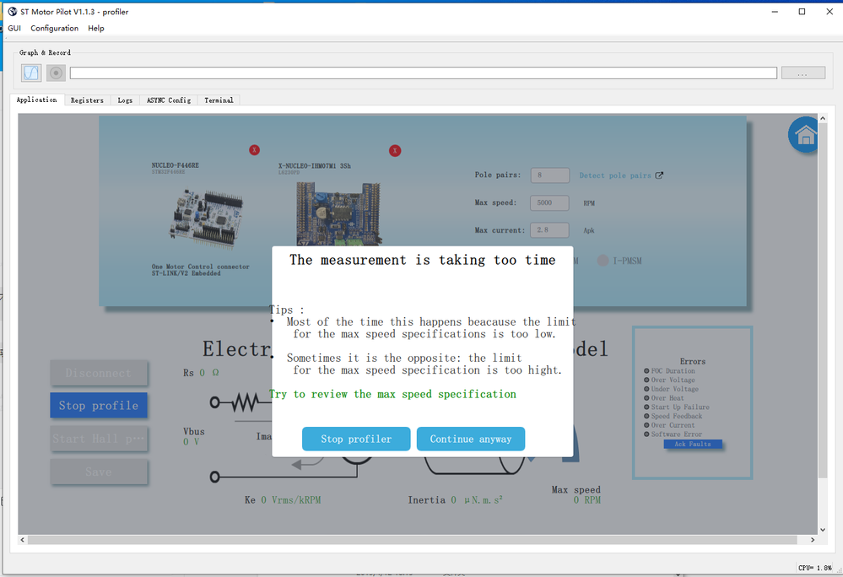Click the Detect pole pairs link
The image size is (843, 577).
point(615,175)
